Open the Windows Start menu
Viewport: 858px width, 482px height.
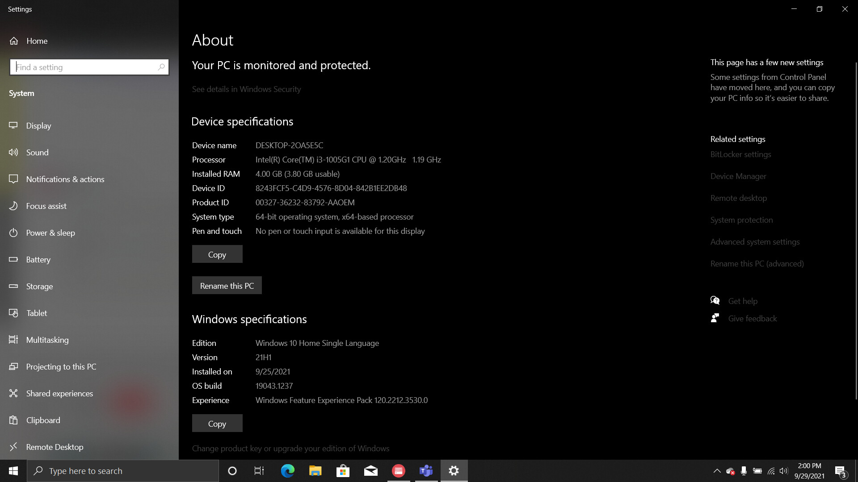click(x=13, y=471)
